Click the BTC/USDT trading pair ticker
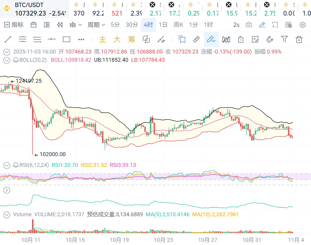The width and height of the screenshot is (311, 245). tap(29, 5)
